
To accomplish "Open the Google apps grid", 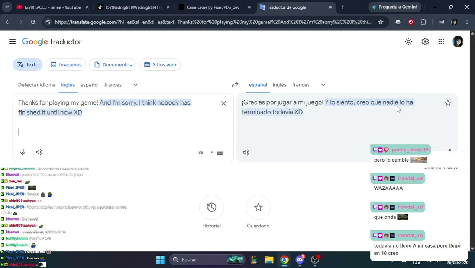I will coord(441,42).
